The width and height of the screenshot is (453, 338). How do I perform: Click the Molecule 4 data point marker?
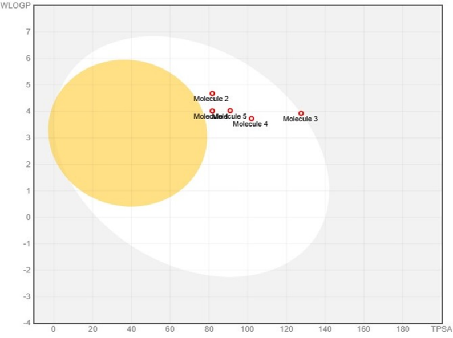pos(252,119)
